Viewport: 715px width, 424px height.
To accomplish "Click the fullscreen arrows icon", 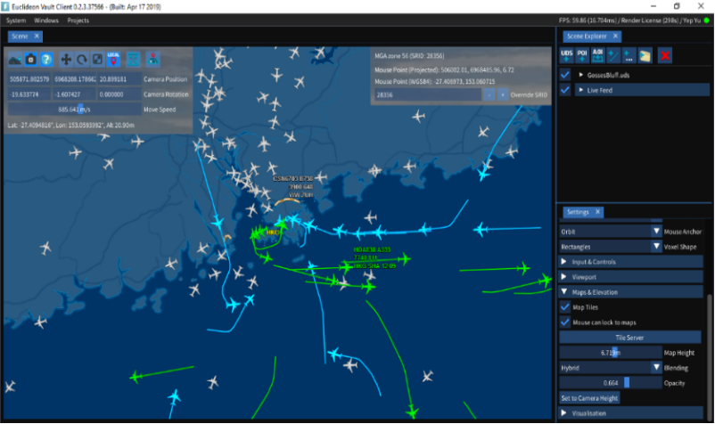I will coord(133,59).
